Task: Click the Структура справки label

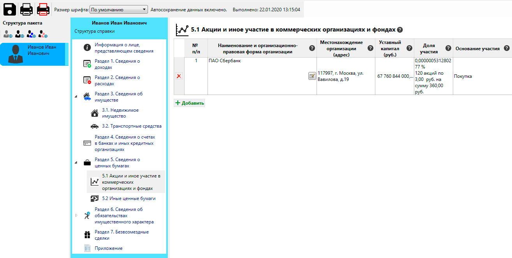Action: point(95,31)
